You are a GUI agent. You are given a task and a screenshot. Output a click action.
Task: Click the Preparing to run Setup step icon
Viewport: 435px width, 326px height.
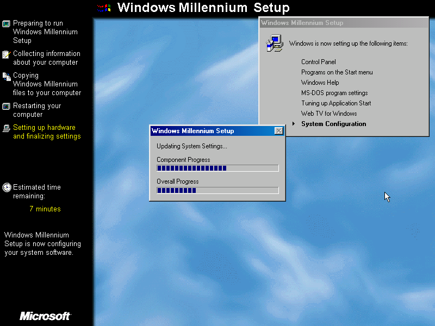6,23
